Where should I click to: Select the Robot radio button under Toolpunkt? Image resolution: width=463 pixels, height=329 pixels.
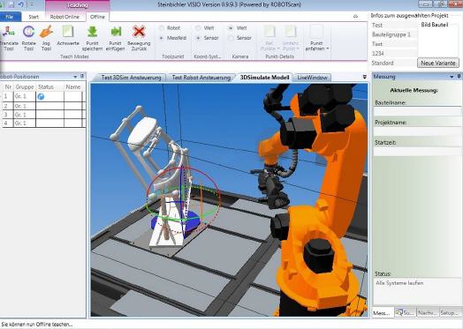point(162,28)
